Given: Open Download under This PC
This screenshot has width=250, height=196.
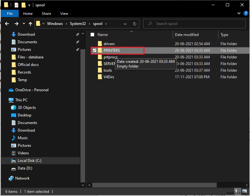Looking at the screenshot, I should tap(26, 130).
